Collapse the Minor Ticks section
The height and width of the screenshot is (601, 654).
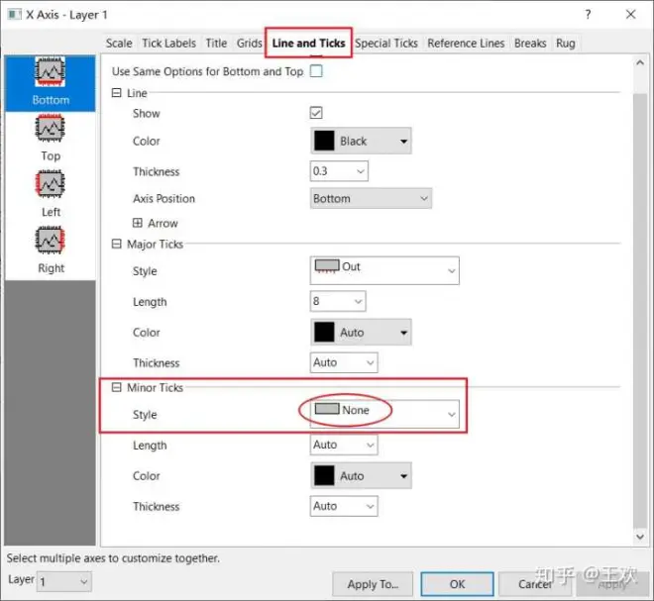click(x=116, y=387)
